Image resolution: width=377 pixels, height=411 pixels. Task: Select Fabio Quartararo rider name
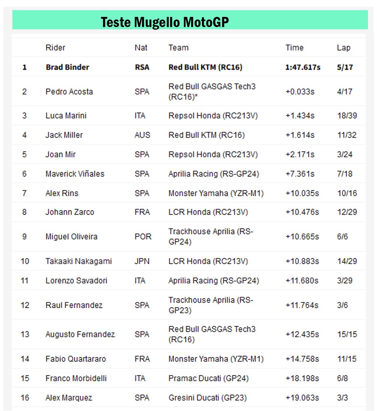(x=76, y=359)
